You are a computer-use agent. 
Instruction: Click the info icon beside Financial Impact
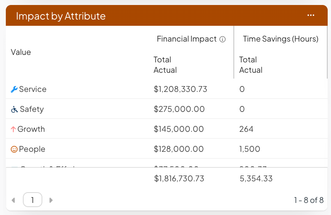tap(223, 40)
